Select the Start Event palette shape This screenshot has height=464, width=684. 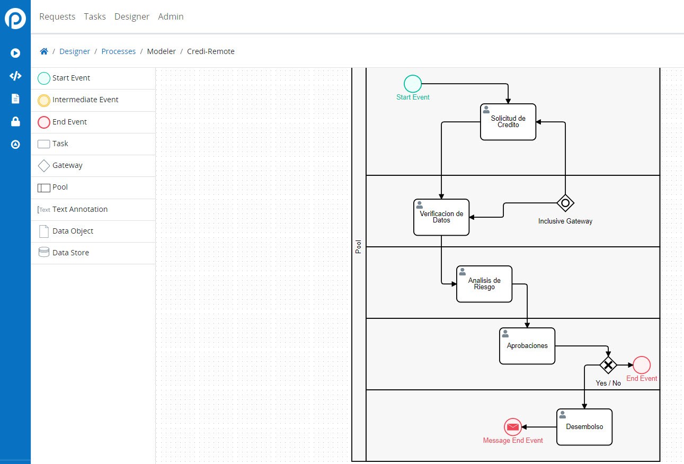44,78
